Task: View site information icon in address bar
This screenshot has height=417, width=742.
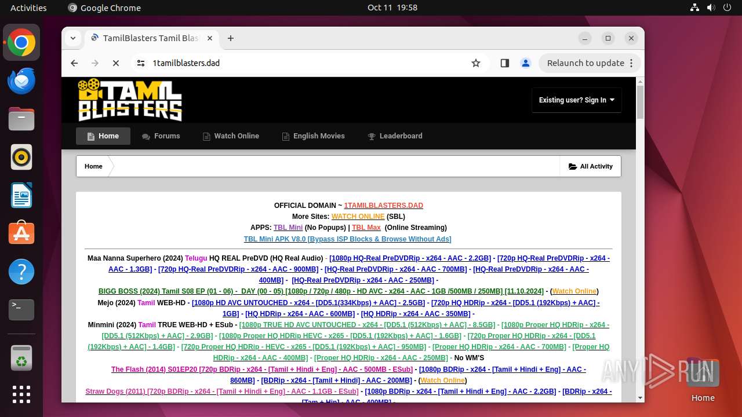Action: click(140, 63)
